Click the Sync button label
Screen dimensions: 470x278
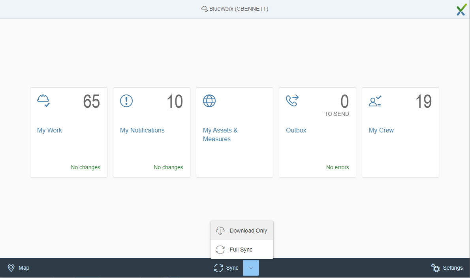click(232, 268)
